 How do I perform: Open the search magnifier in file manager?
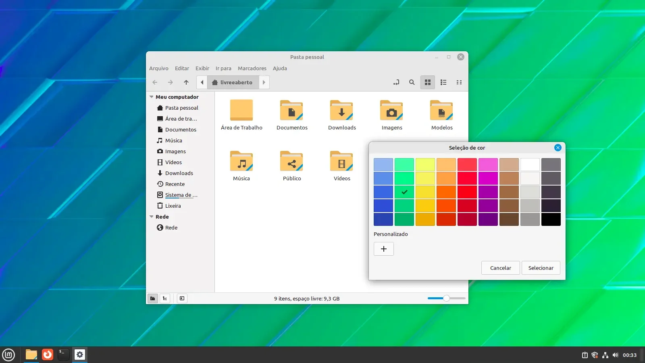click(x=412, y=82)
